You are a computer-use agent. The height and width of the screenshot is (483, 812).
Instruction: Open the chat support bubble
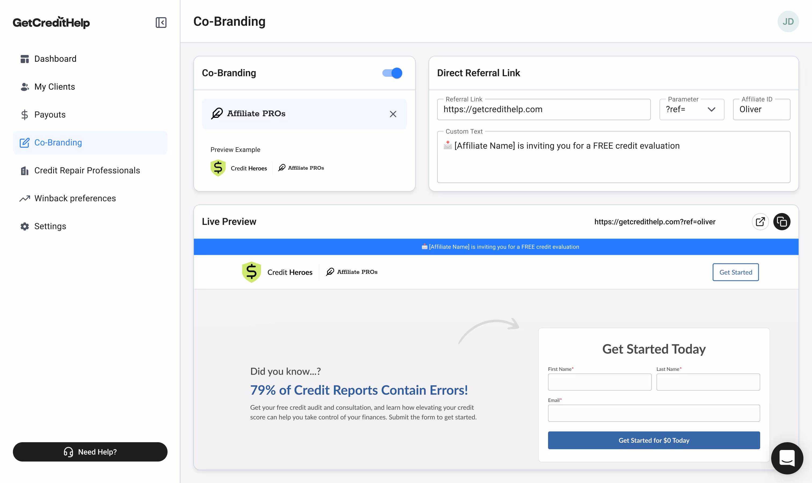point(787,458)
